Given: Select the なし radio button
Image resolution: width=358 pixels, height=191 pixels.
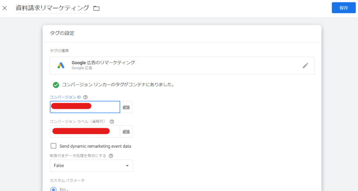Looking at the screenshot, I should point(53,189).
